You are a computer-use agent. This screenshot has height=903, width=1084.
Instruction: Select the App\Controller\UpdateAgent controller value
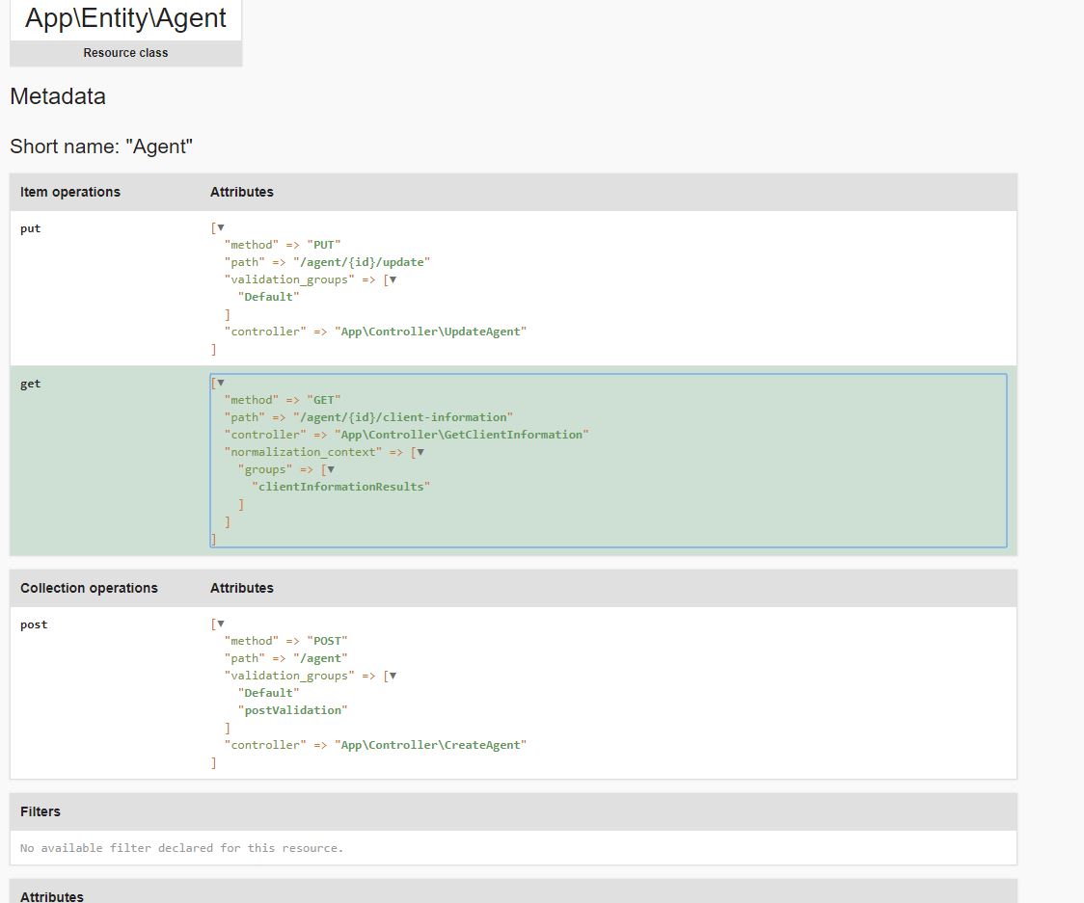click(431, 331)
